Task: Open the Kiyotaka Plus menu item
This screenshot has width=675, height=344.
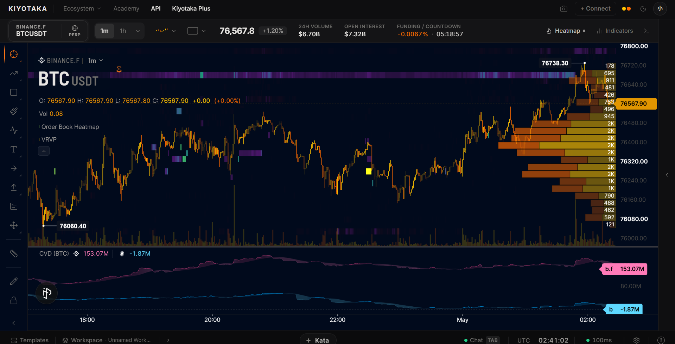Action: click(x=191, y=8)
